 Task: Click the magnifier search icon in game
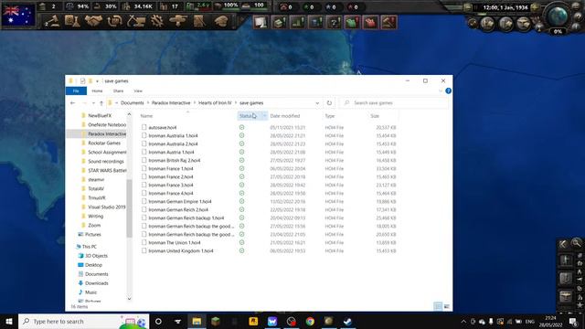tap(576, 243)
